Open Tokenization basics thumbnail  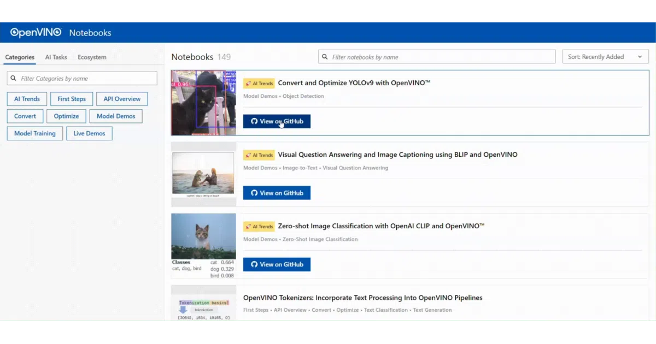(x=204, y=303)
